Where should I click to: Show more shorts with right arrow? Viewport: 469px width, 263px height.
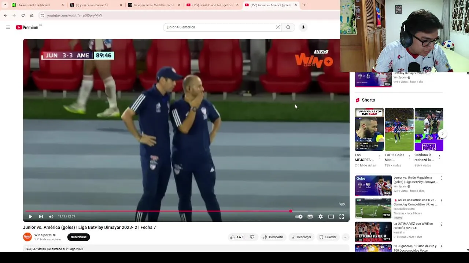(x=442, y=134)
